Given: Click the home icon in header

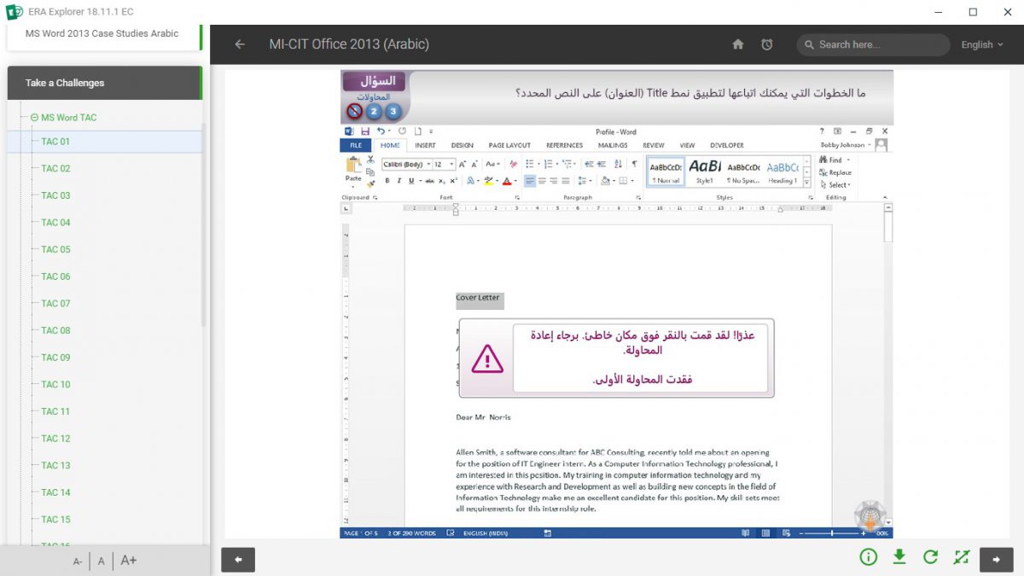Looking at the screenshot, I should (738, 44).
